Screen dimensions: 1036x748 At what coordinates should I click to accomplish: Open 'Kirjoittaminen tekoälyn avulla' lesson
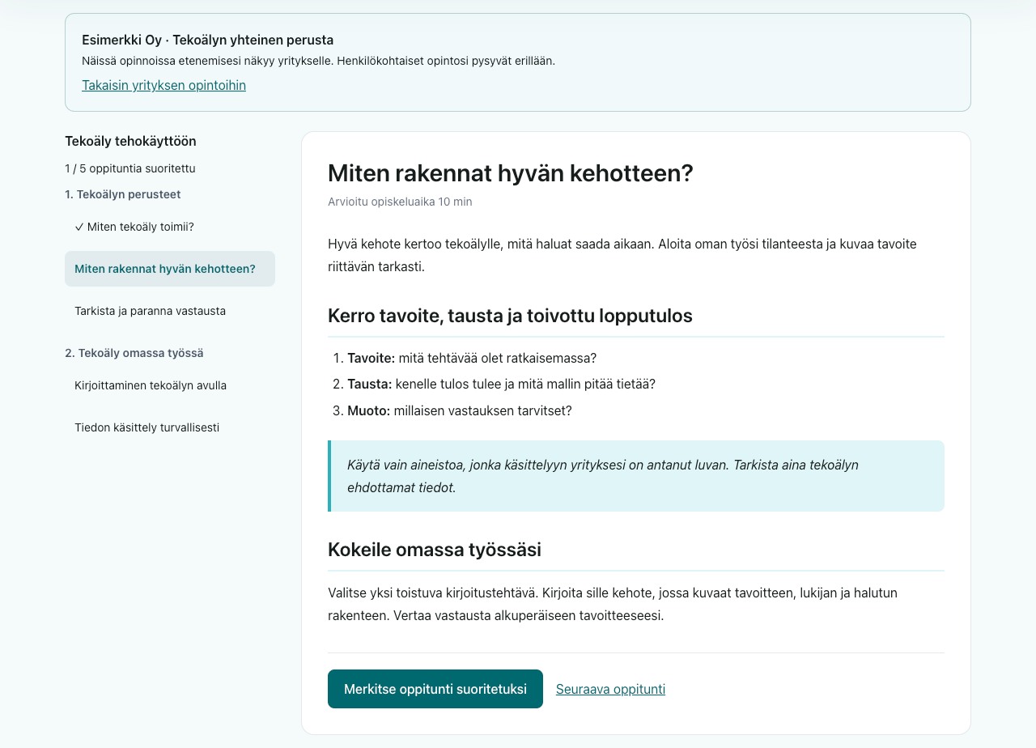pyautogui.click(x=170, y=385)
